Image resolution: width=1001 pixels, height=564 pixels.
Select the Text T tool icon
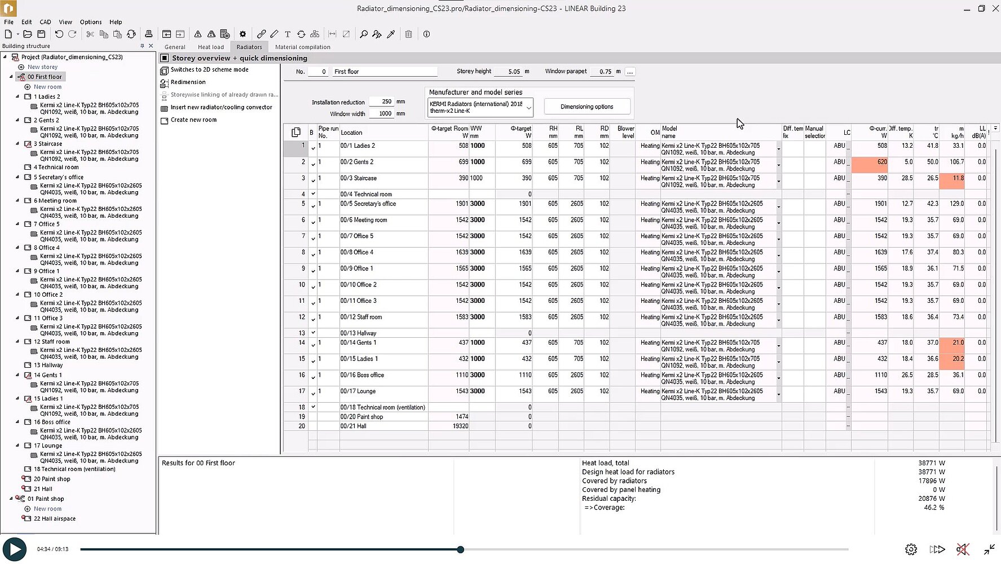[x=288, y=34]
